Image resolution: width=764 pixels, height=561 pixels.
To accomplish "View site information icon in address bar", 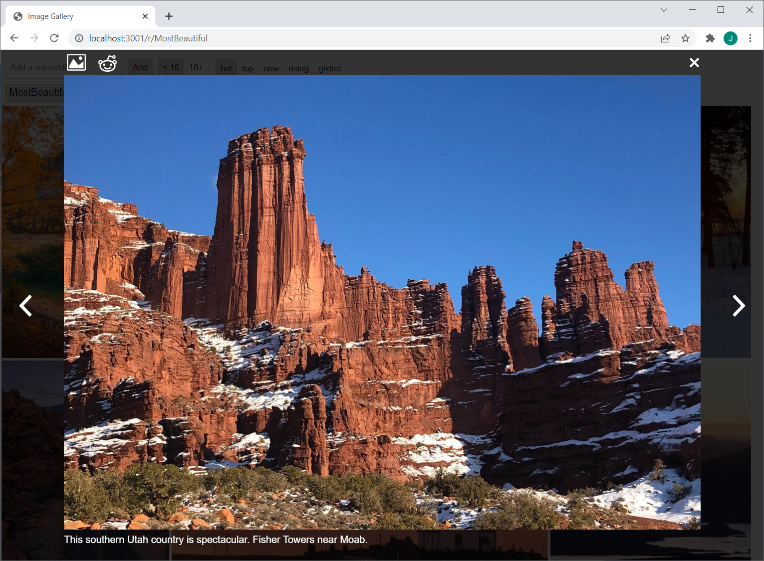I will [79, 38].
